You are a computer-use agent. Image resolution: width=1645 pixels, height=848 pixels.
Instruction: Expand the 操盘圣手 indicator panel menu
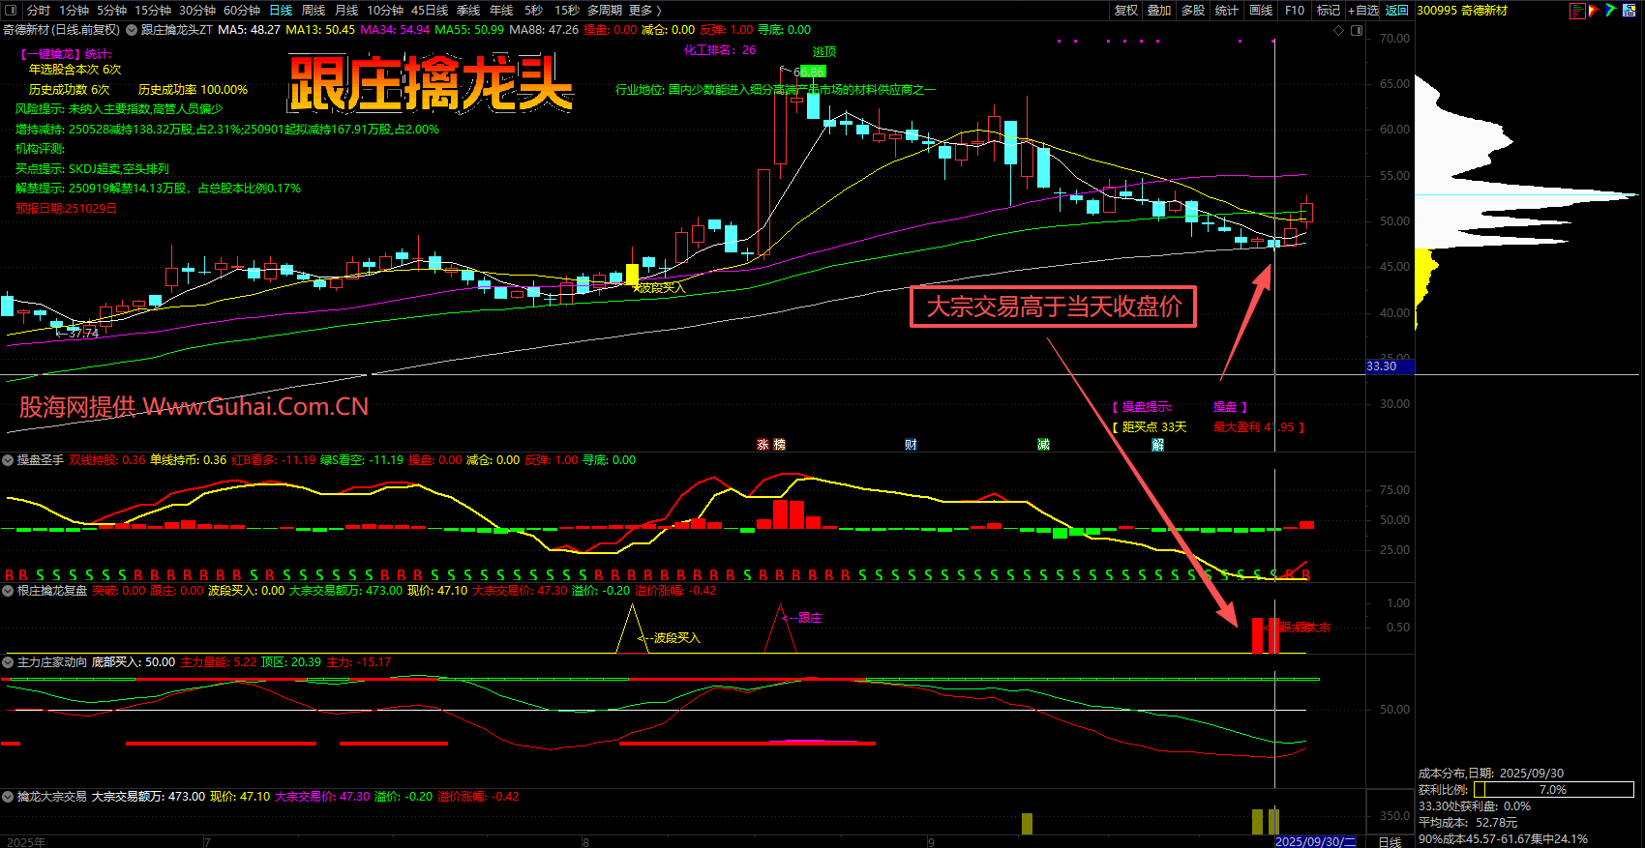(8, 460)
